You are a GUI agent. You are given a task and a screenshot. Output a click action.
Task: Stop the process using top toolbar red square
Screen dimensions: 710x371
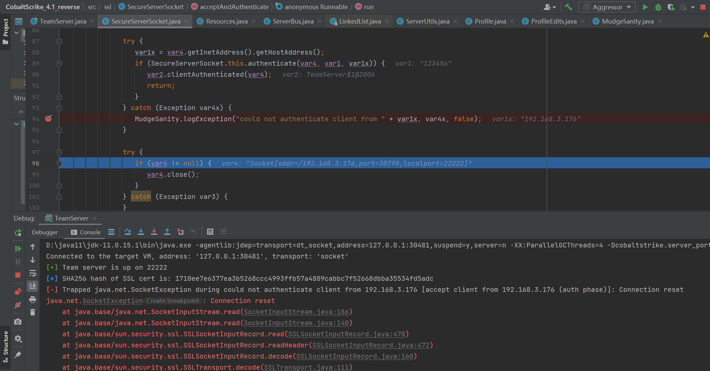pos(703,7)
